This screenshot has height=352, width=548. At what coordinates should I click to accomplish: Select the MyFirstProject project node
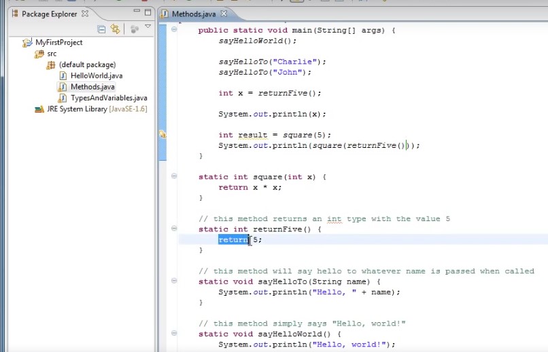58,42
